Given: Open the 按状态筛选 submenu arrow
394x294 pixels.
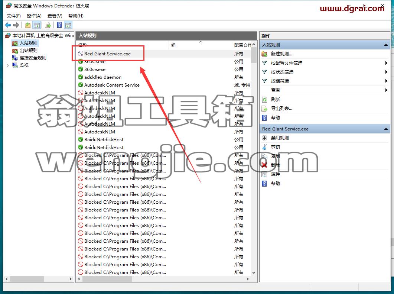Looking at the screenshot, I should (386, 72).
